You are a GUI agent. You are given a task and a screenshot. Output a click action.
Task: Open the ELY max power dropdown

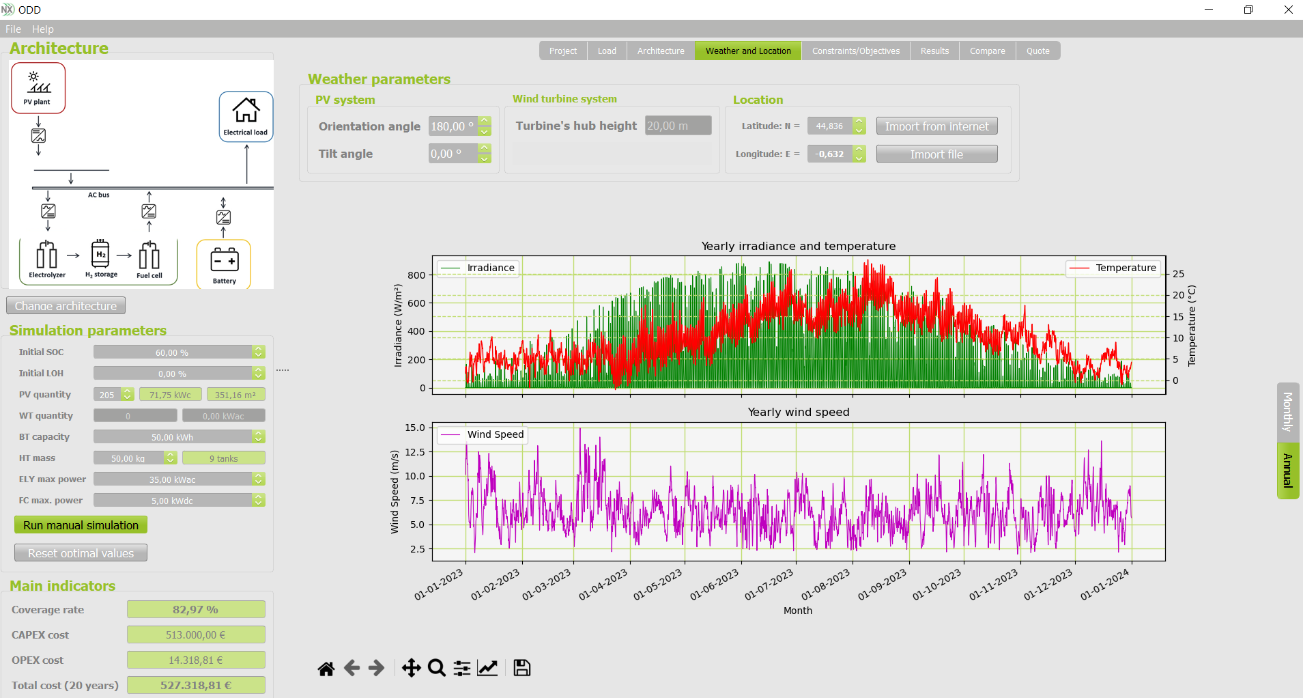click(x=259, y=479)
